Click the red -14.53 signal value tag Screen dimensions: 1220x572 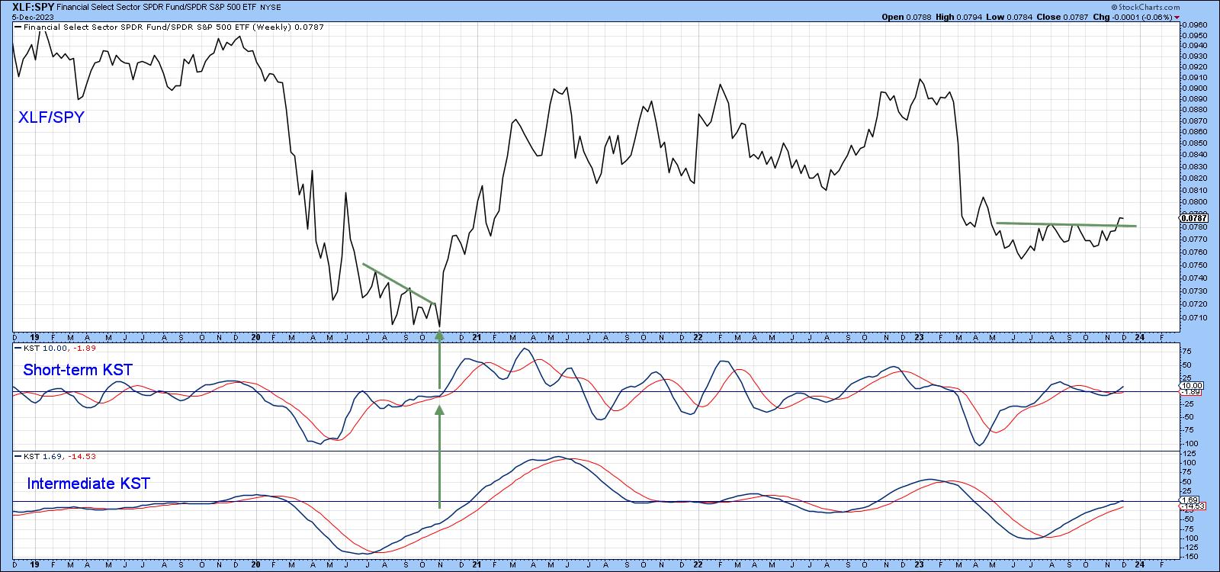(1192, 506)
